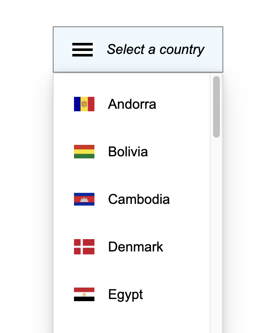Click the Egypt flag icon
The image size is (279, 333).
[84, 294]
